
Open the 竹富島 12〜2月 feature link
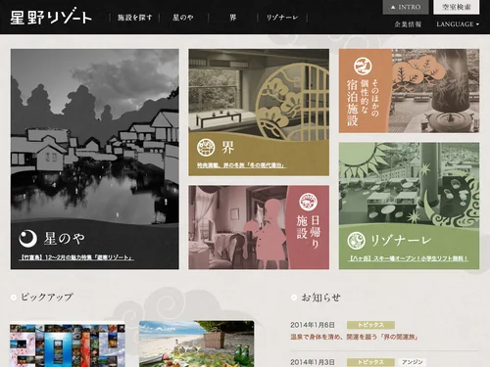tap(76, 257)
